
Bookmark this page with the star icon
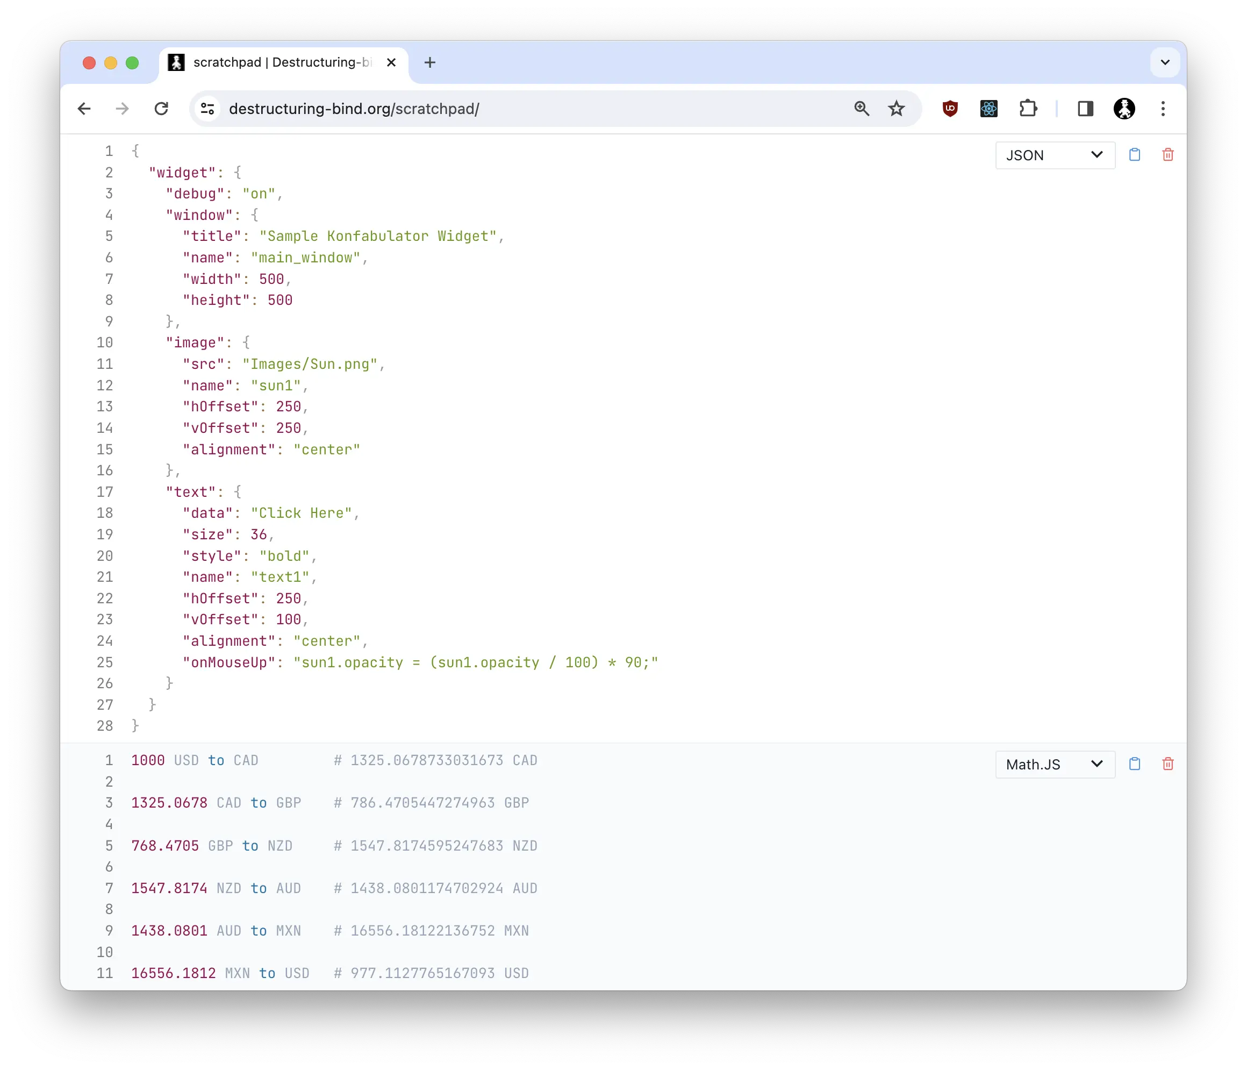896,109
